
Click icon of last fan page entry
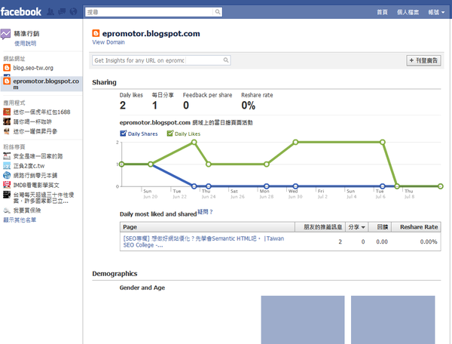(7, 210)
